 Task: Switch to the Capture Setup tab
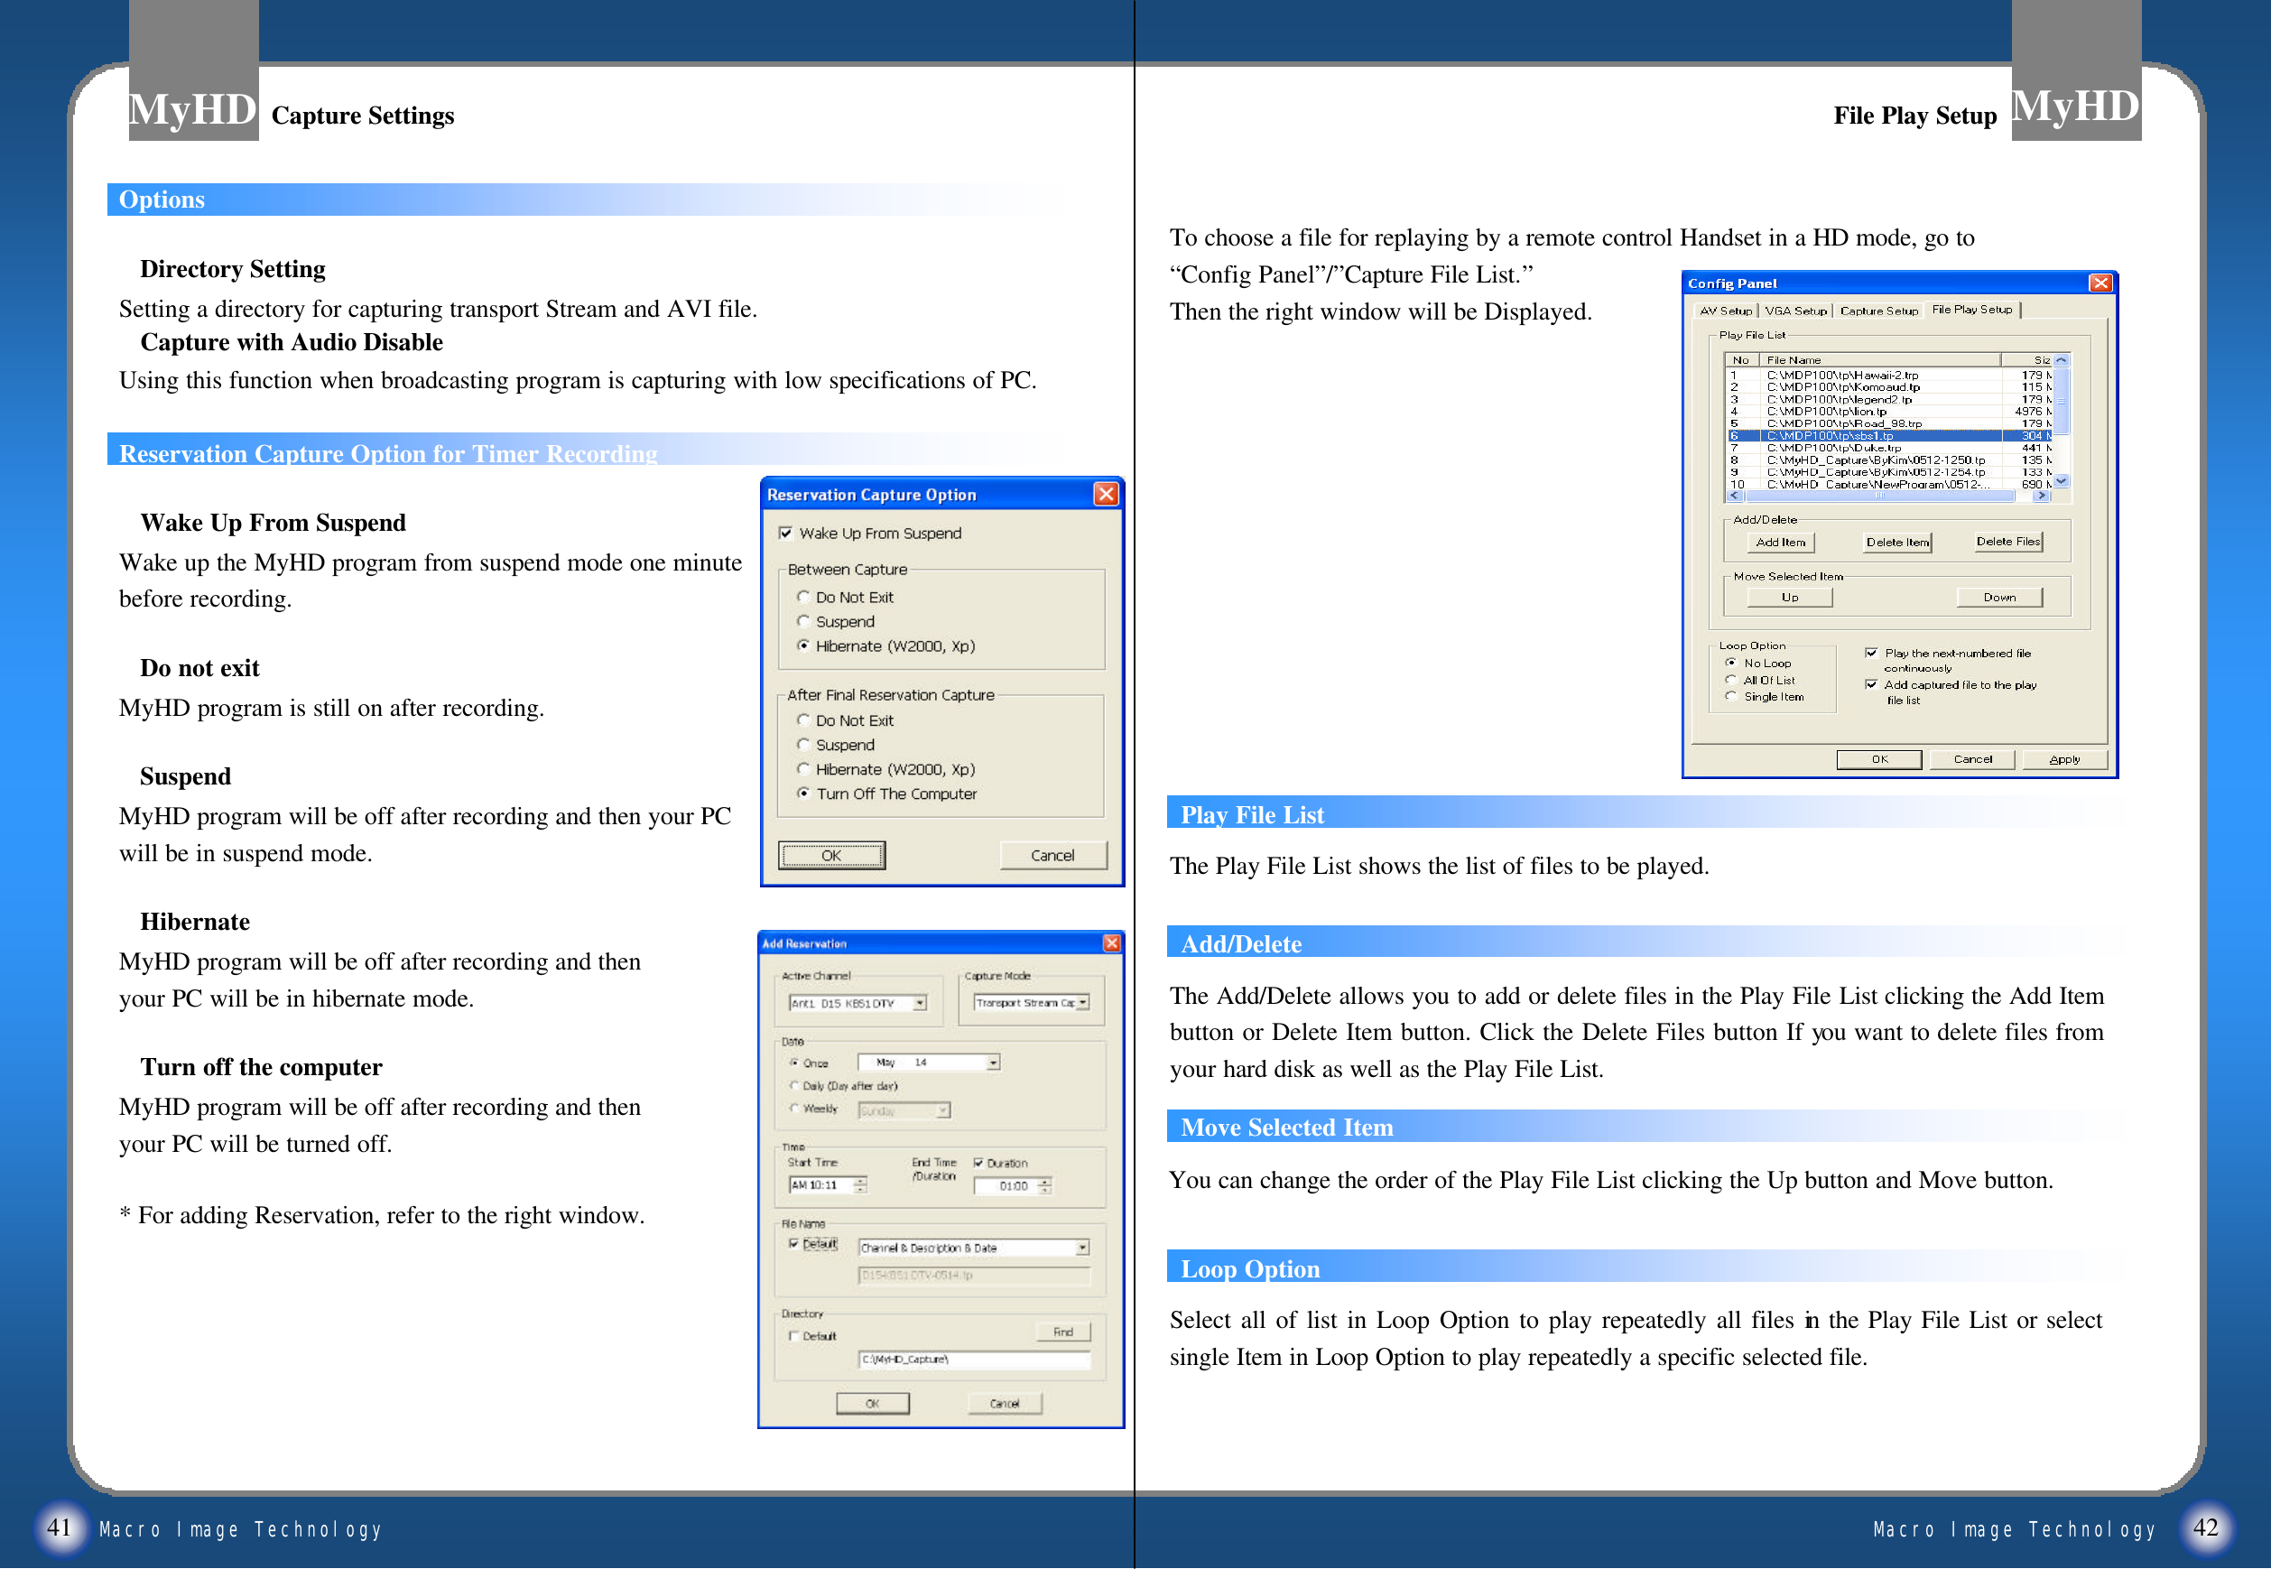tap(1878, 311)
